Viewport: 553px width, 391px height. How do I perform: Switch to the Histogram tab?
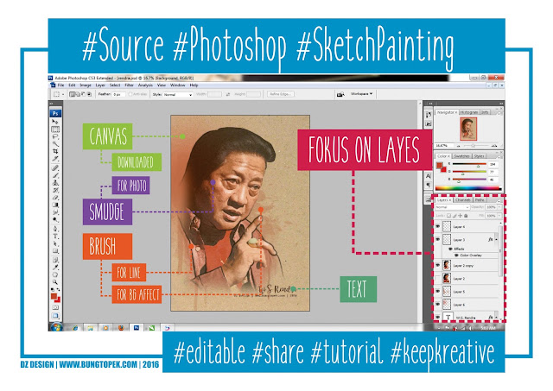pos(468,112)
